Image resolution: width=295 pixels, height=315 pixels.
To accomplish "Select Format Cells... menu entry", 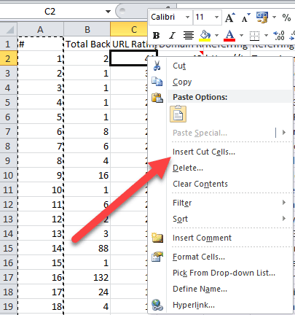I will (x=199, y=257).
